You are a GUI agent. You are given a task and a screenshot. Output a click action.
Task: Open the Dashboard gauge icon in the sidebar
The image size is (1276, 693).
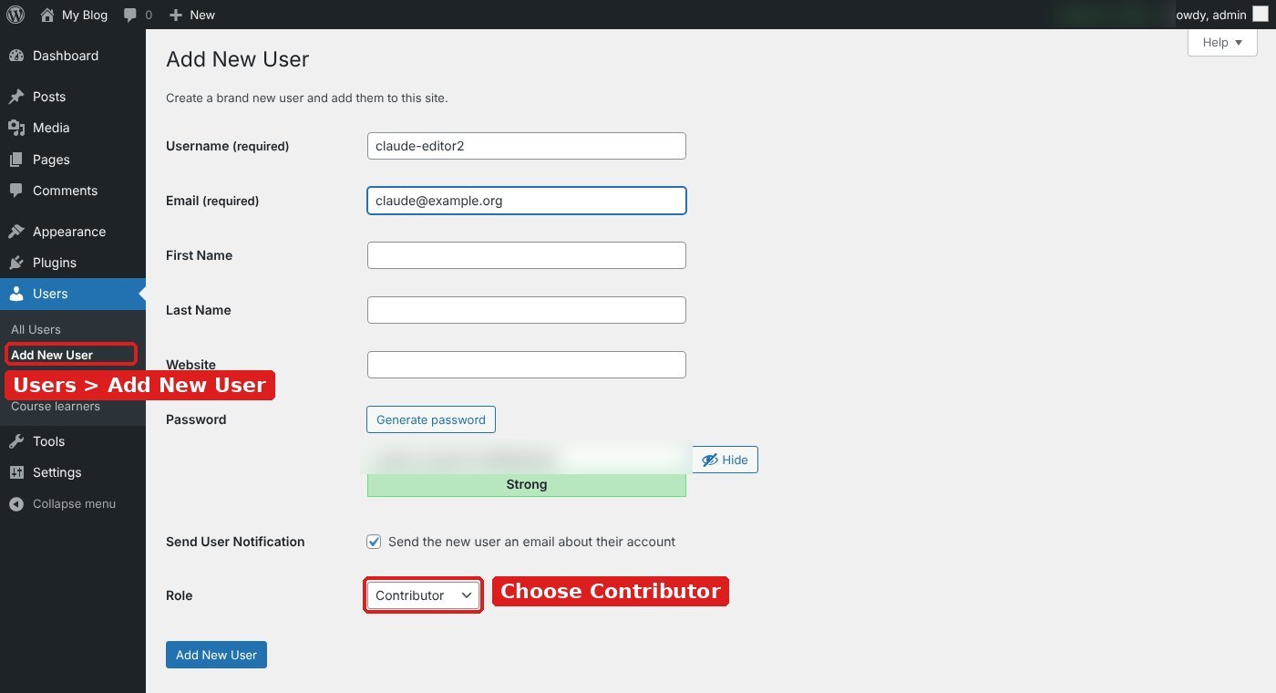pos(16,56)
